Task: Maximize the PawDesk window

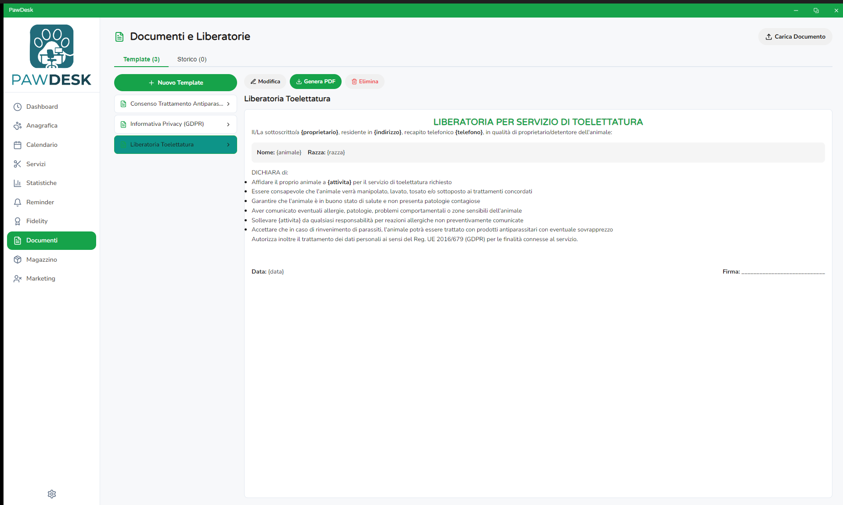Action: tap(816, 11)
